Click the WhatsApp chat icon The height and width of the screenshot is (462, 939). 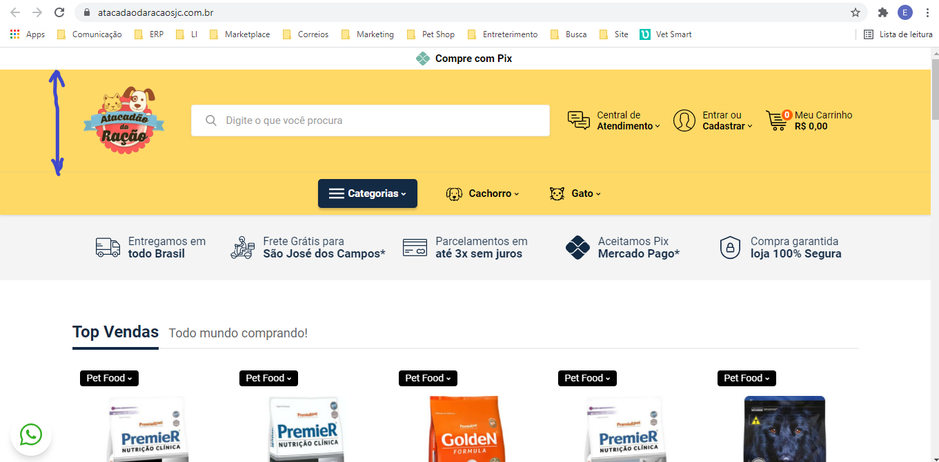[x=31, y=434]
